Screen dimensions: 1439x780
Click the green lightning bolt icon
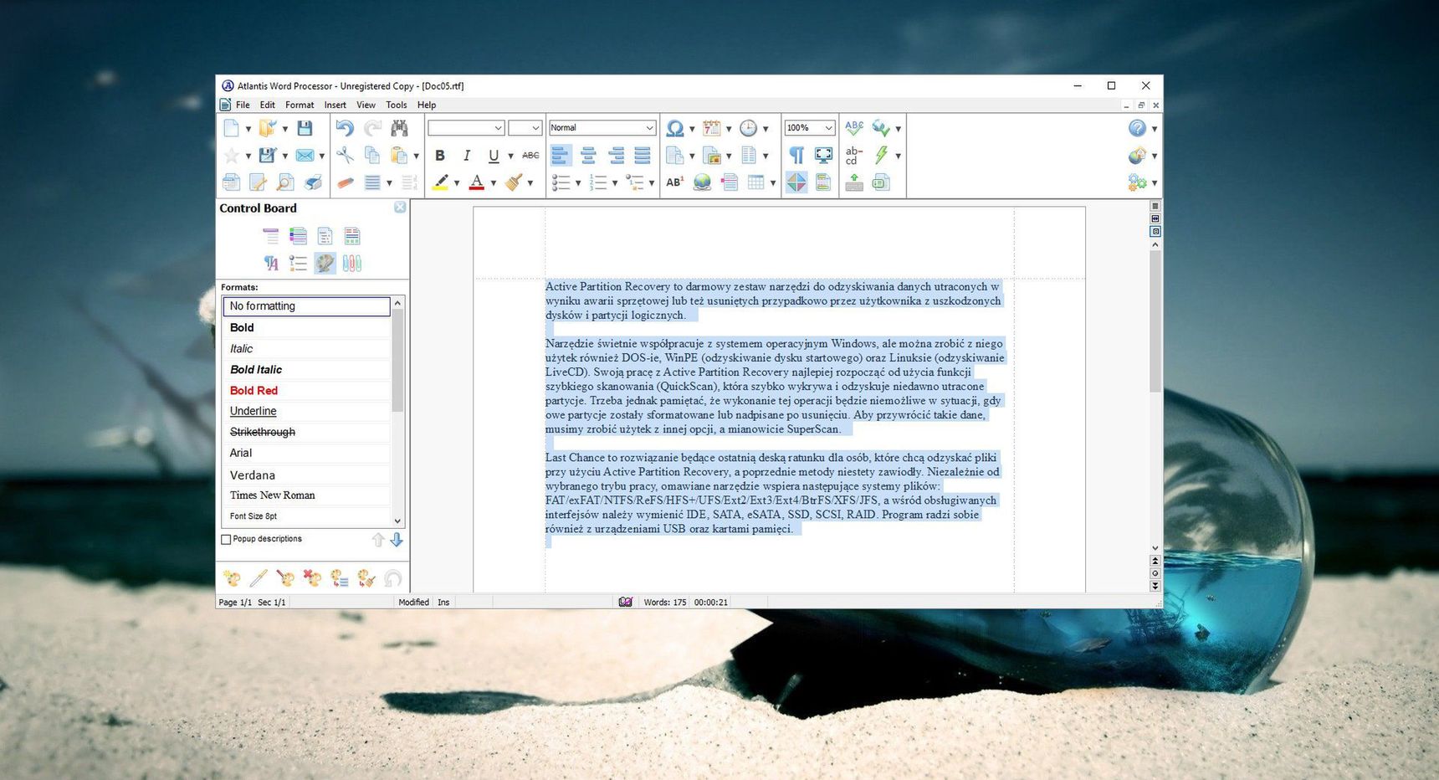[x=881, y=155]
